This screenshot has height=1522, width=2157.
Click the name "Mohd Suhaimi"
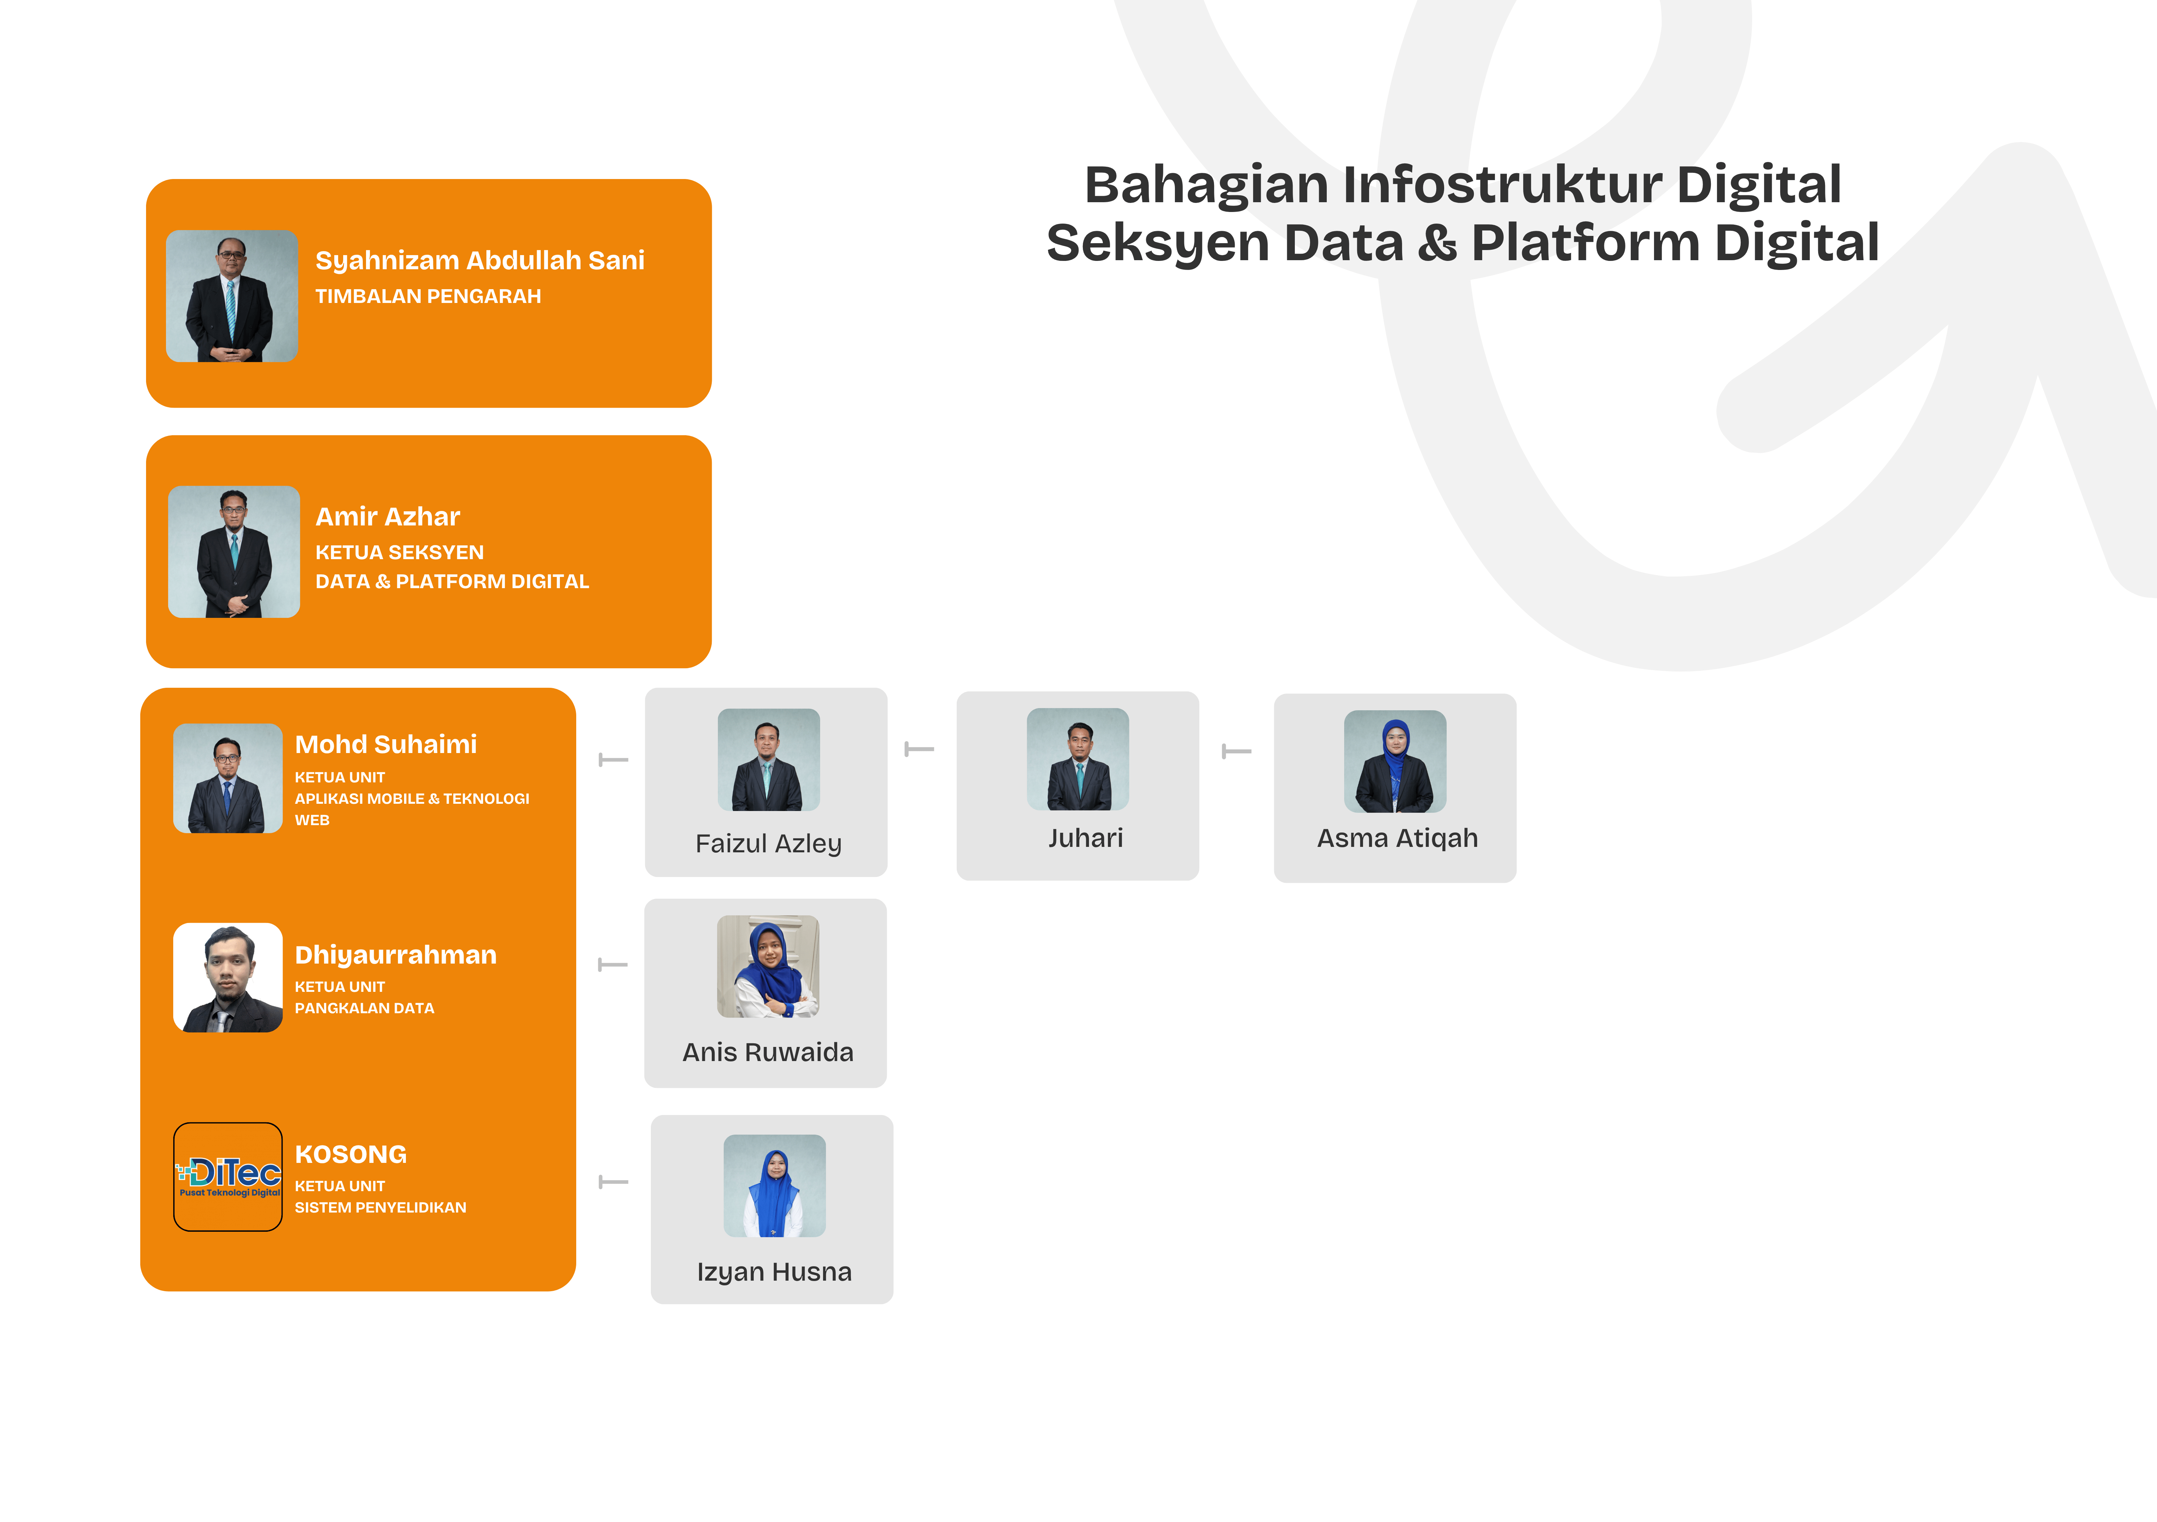pos(386,744)
